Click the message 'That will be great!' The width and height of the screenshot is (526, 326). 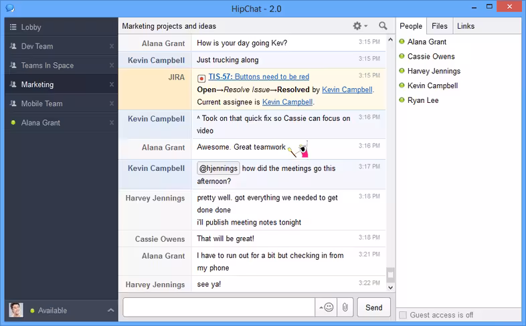(226, 238)
